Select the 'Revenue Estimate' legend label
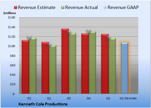151x108 pixels. [37, 7]
